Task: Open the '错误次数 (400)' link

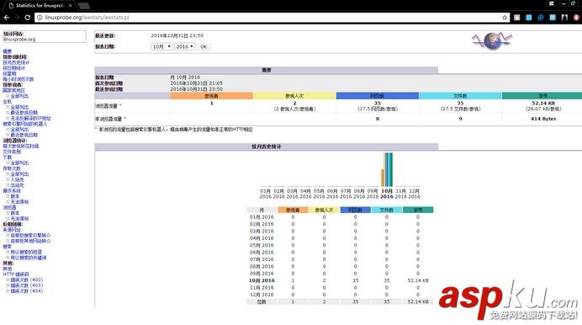Action: (x=27, y=280)
